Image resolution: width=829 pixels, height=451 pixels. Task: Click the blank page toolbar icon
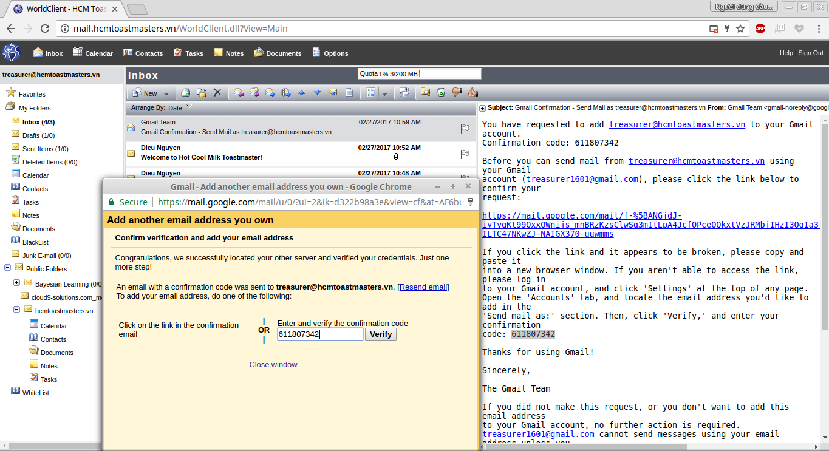point(349,93)
